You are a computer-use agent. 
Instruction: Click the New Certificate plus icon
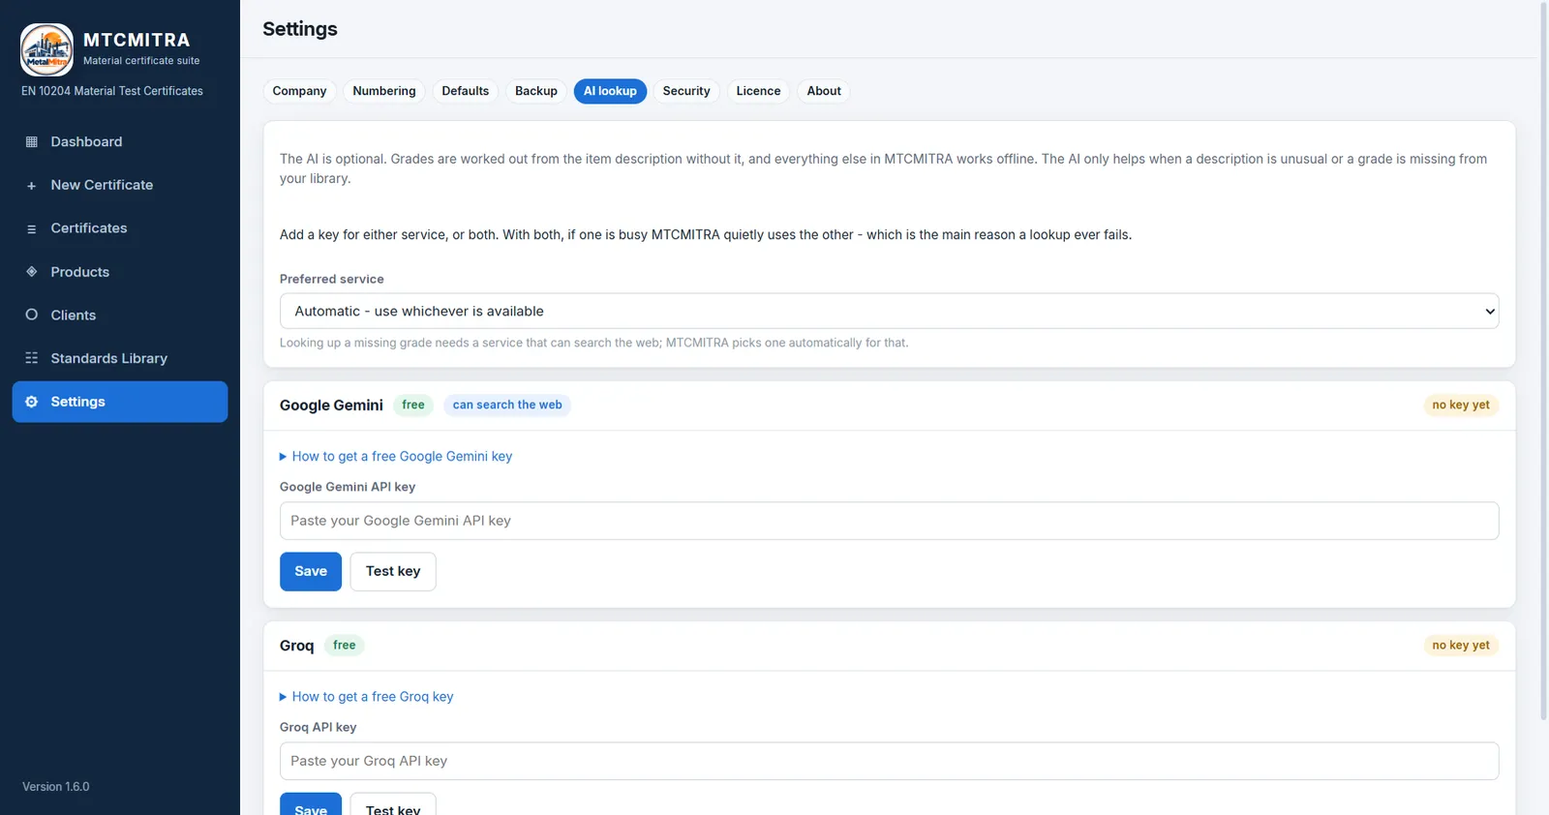tap(31, 186)
